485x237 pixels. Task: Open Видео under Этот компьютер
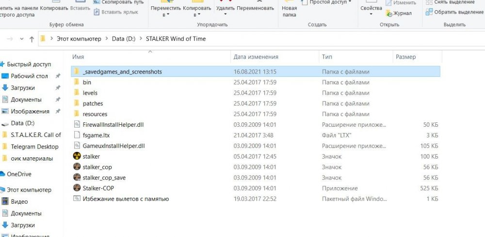point(19,202)
